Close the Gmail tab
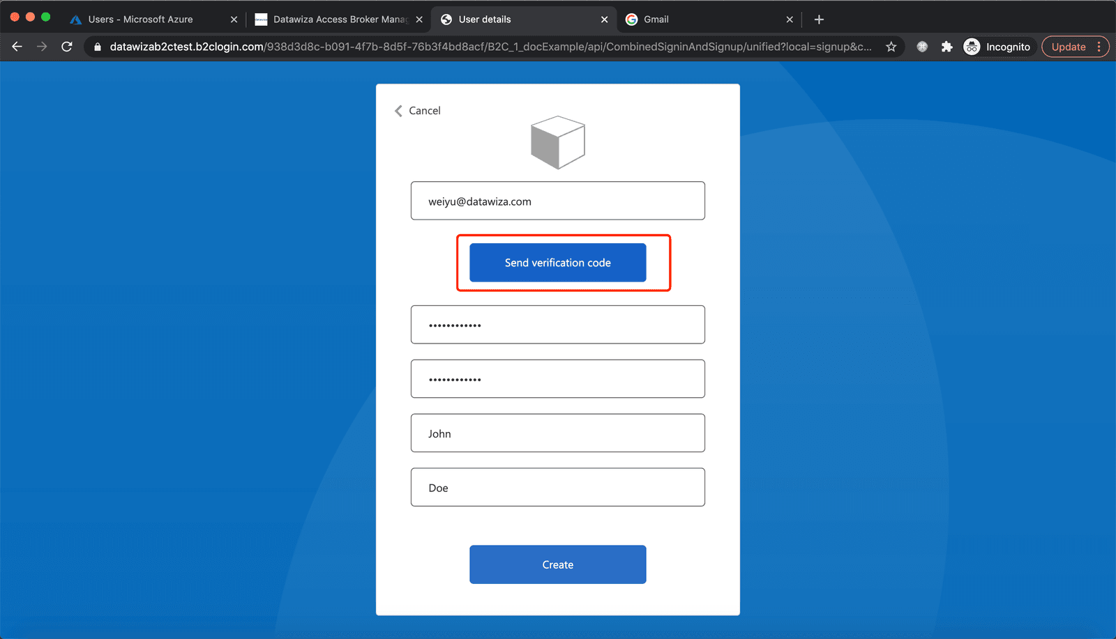The image size is (1116, 639). point(790,20)
